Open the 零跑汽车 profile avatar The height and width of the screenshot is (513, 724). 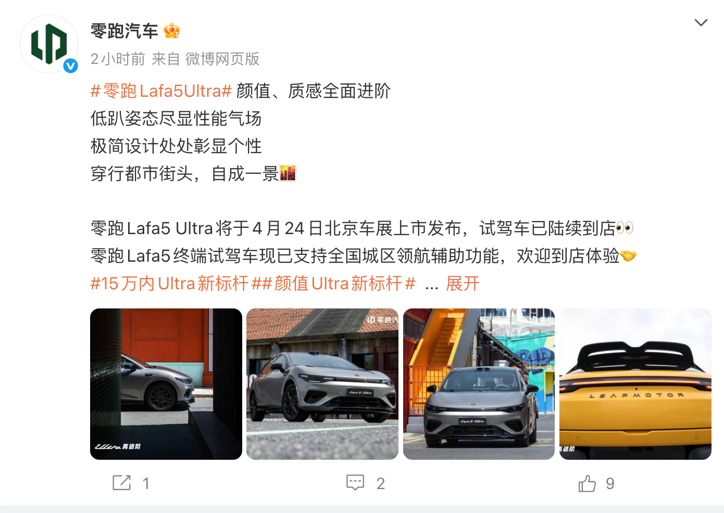coord(49,44)
